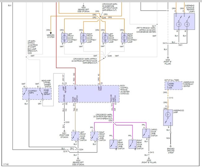Click the S246 splice junction point
This screenshot has height=168, width=202.
105,57
